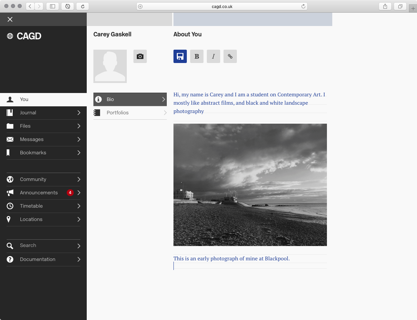Expand the Timetable chevron
The height and width of the screenshot is (320, 417).
(x=79, y=206)
